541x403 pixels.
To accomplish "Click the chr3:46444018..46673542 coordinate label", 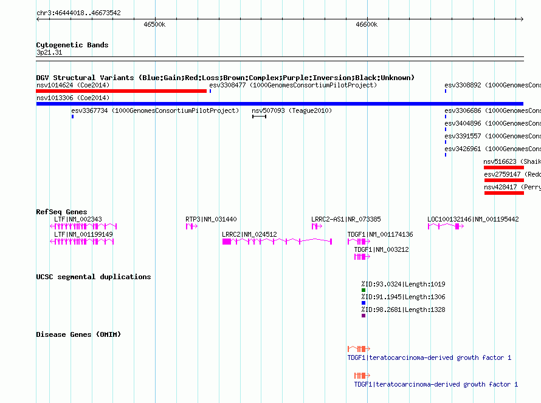I will click(78, 13).
